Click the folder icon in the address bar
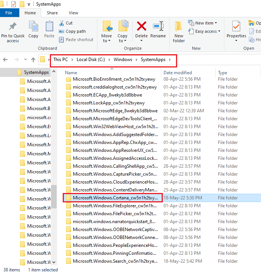 tap(43, 60)
